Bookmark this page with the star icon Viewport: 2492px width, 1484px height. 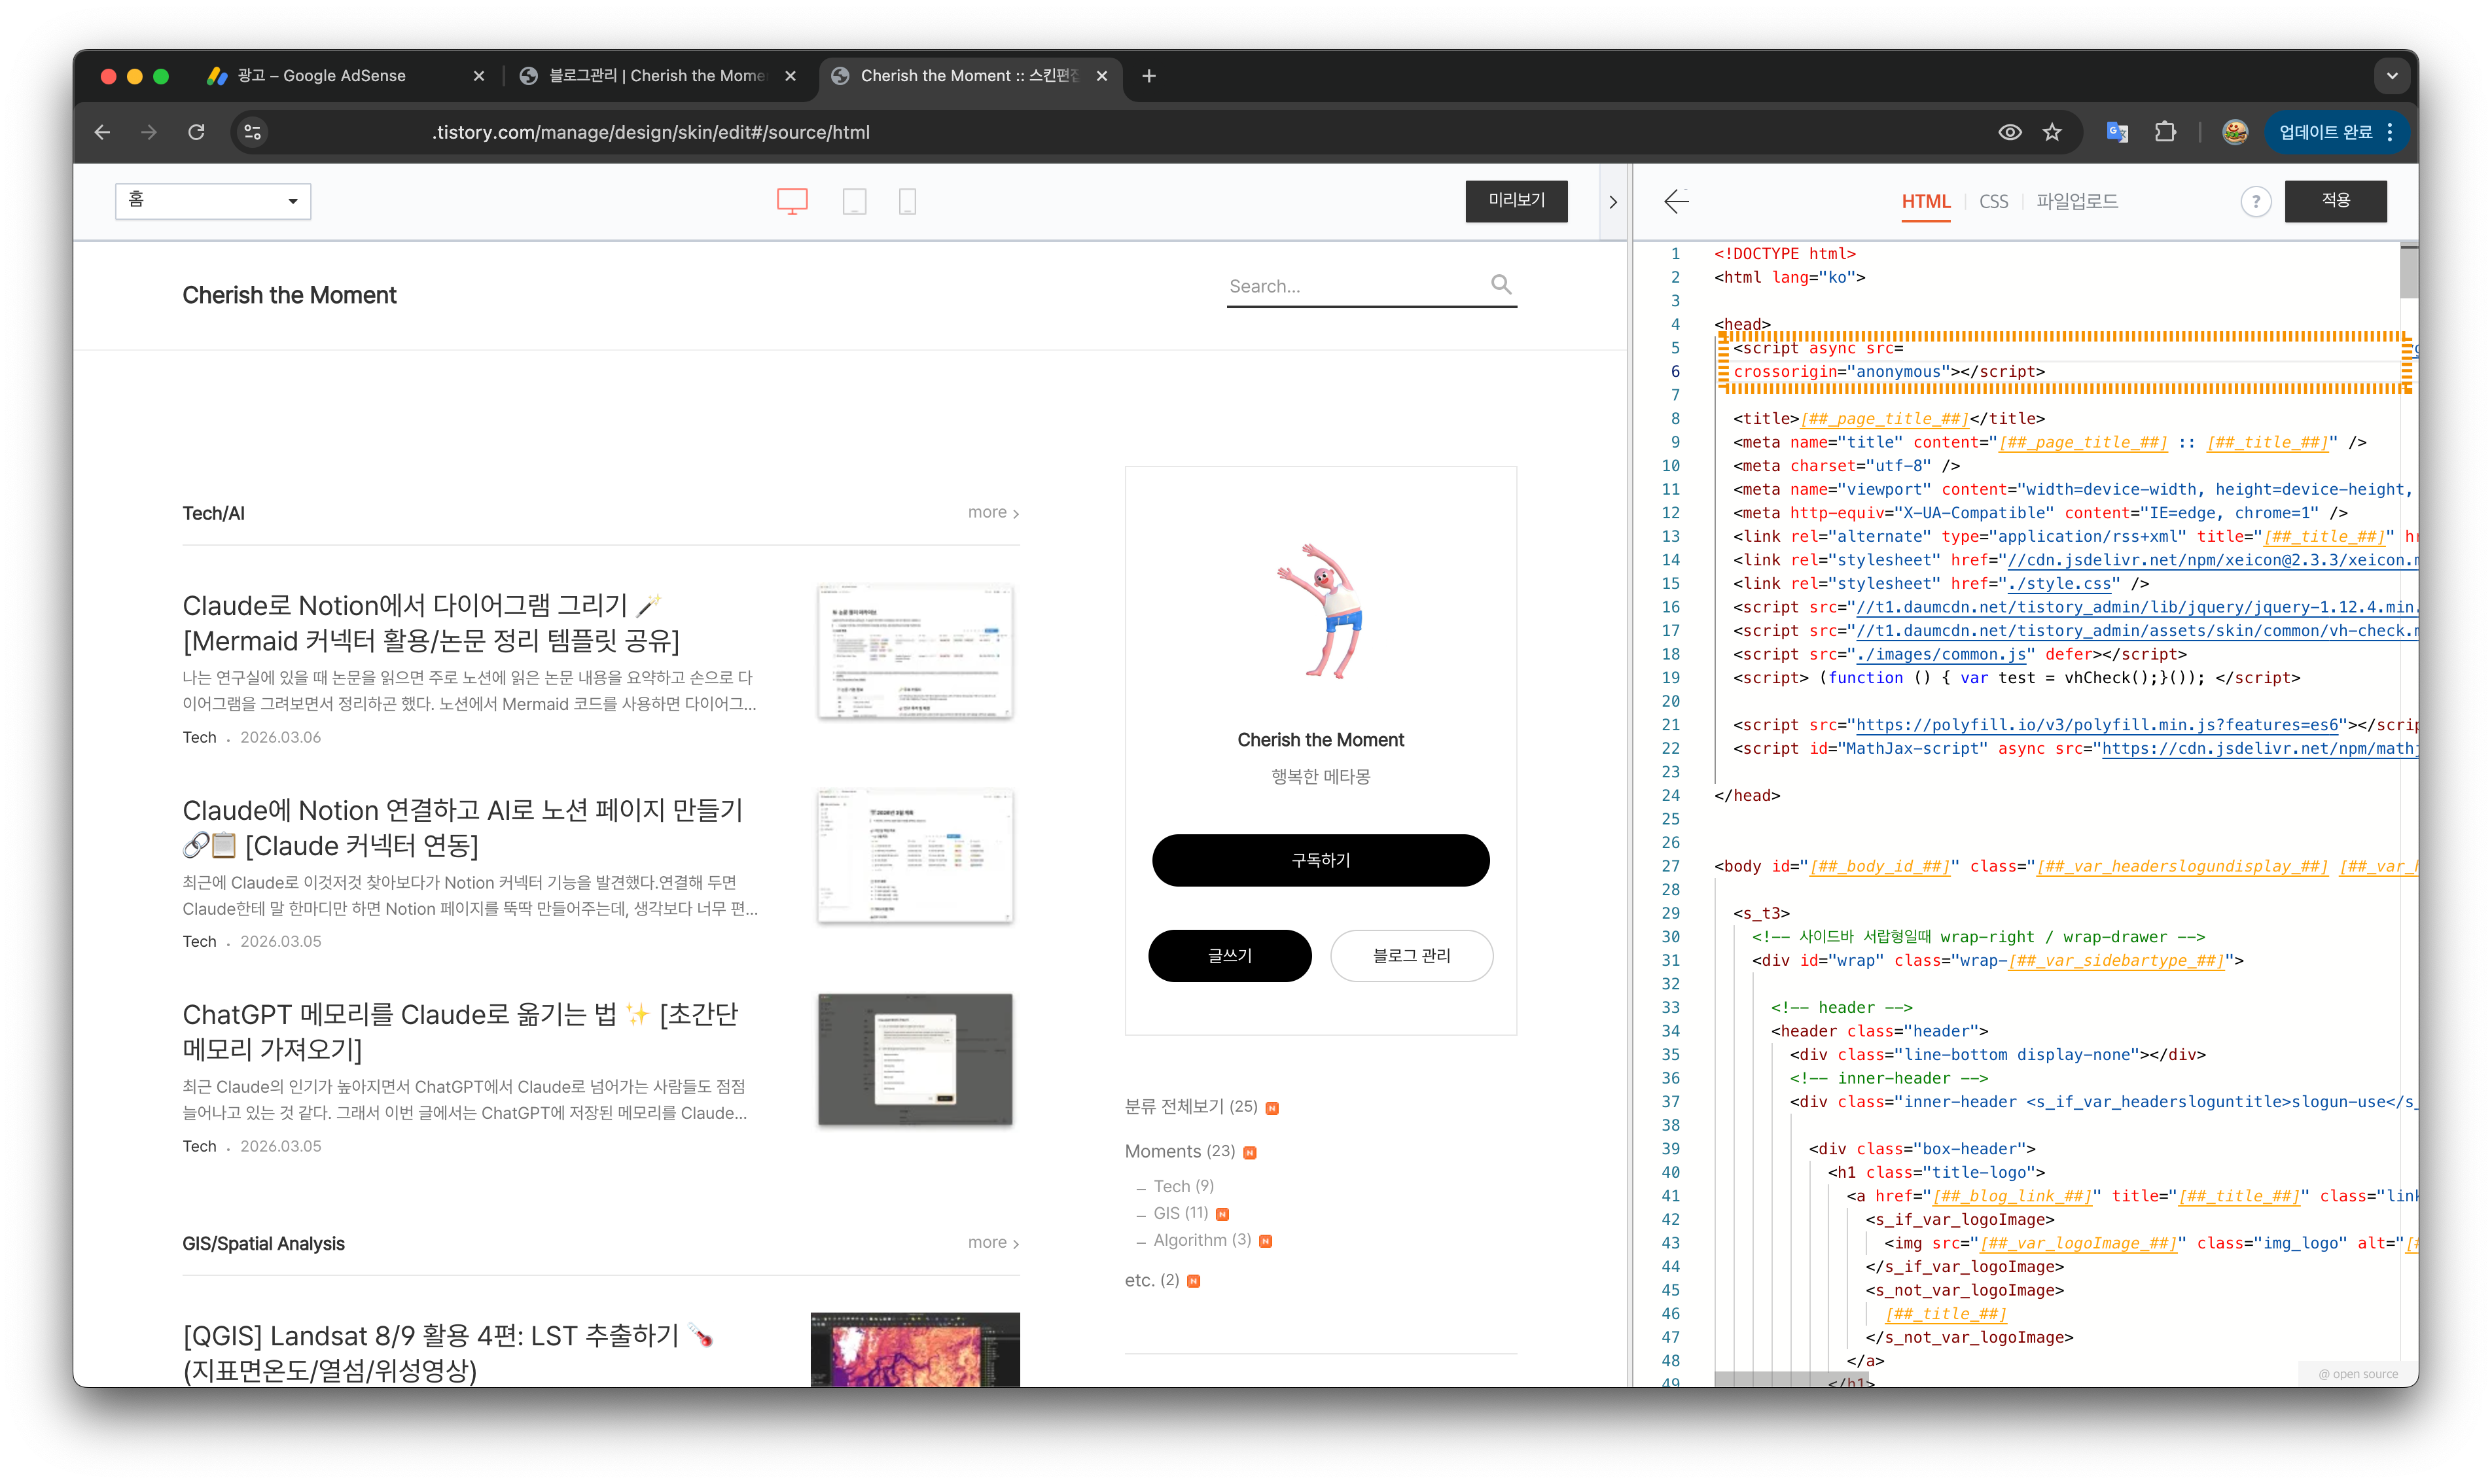(x=2052, y=132)
